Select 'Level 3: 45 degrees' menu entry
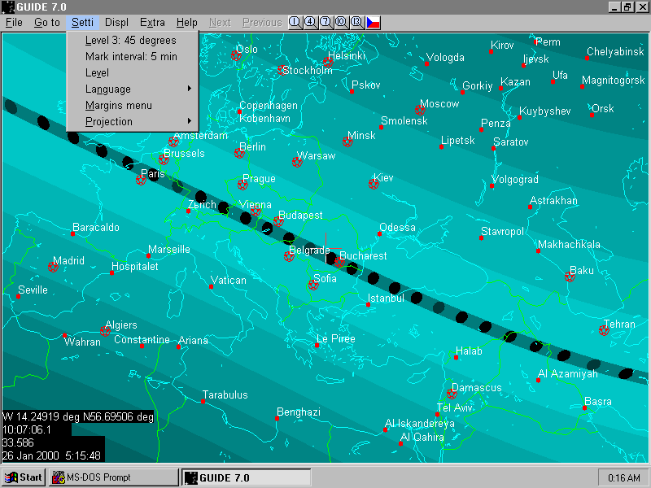Screen dimensions: 651x488 click(x=130, y=40)
